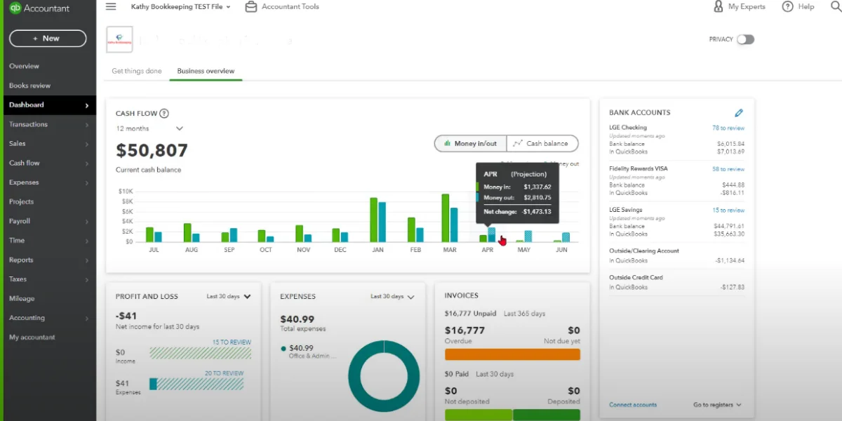
Task: Click the Fidelity Rewards VISA account name
Action: tap(639, 169)
